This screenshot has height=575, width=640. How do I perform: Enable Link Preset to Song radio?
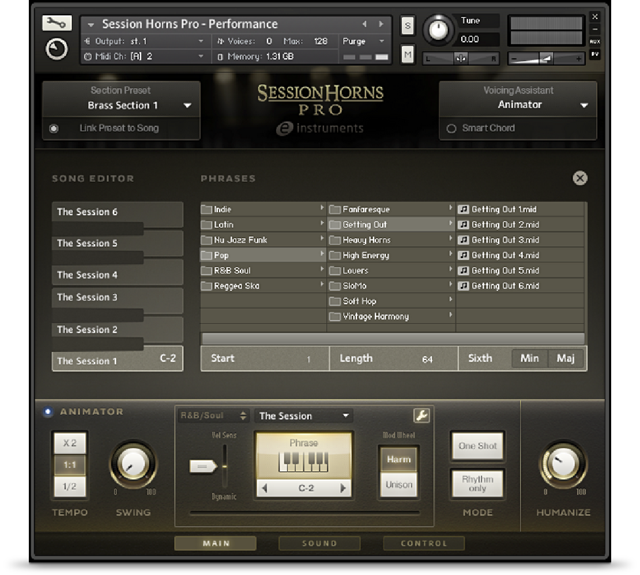coord(54,129)
